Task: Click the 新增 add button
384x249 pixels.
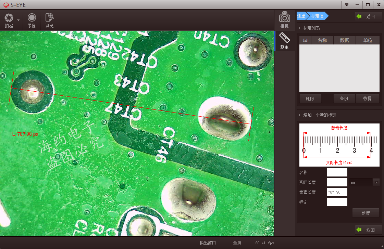Action: (x=366, y=213)
